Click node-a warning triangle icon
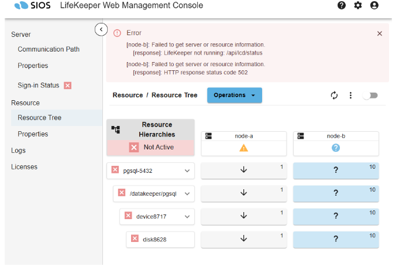Image resolution: width=399 pixels, height=266 pixels. pos(244,148)
